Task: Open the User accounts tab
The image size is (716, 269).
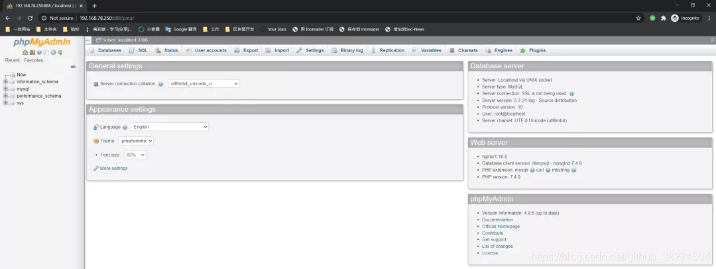Action: 206,50
